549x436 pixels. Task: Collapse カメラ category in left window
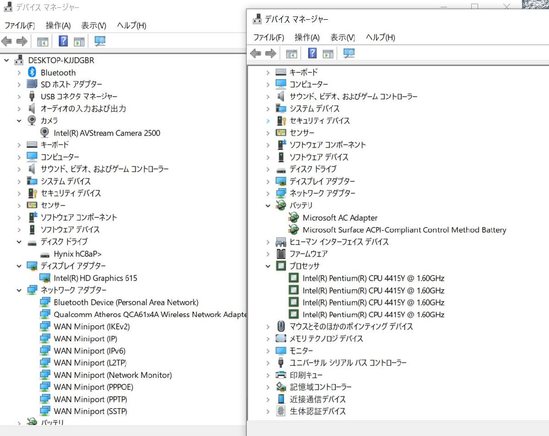(x=19, y=121)
